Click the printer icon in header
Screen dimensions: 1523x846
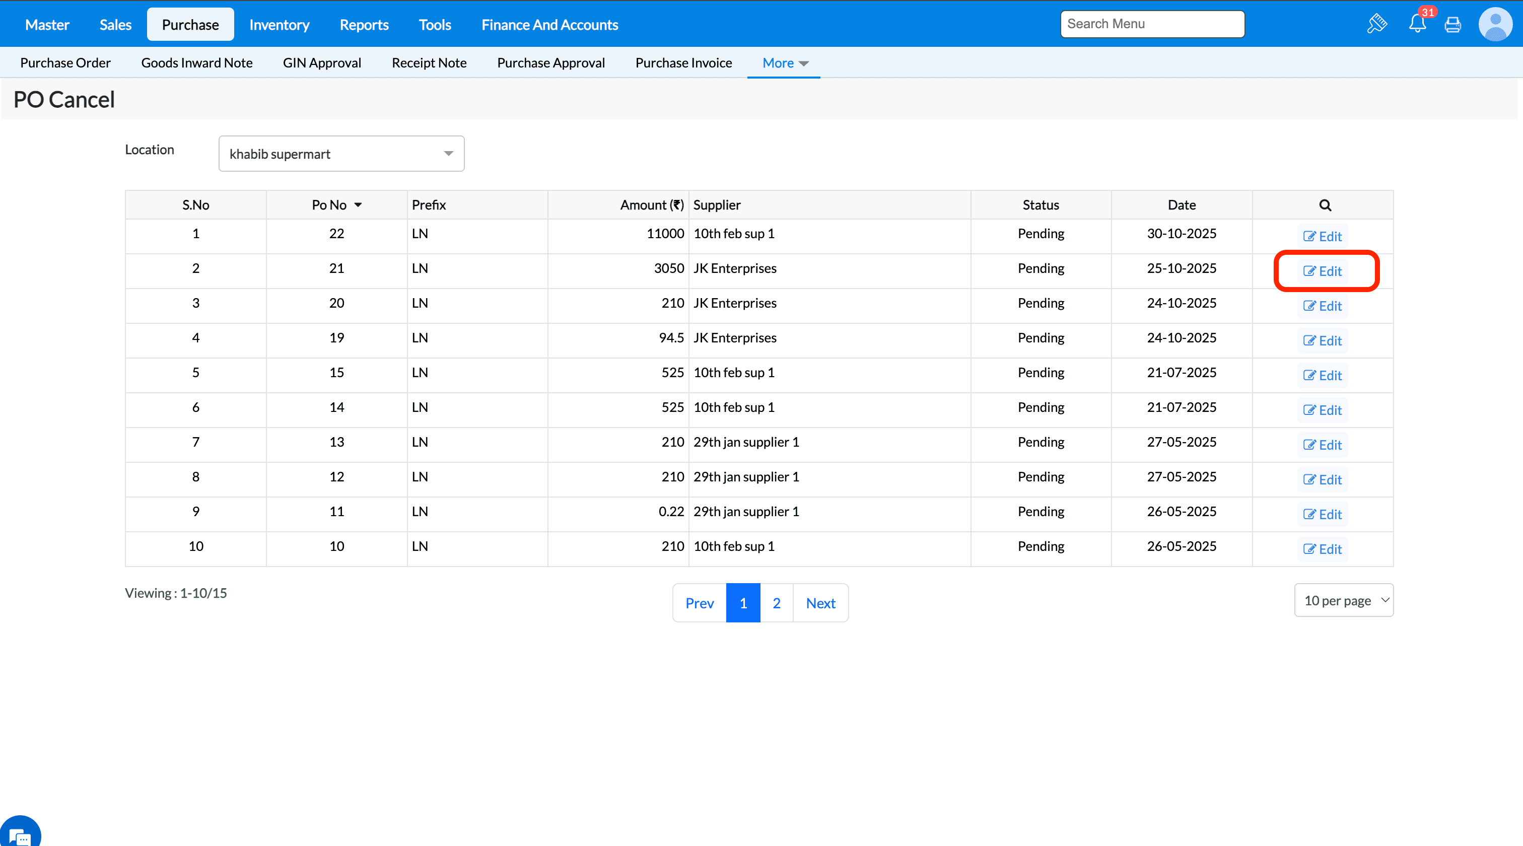(x=1452, y=24)
